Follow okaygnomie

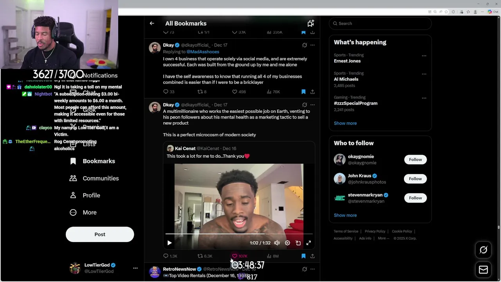coord(415,159)
